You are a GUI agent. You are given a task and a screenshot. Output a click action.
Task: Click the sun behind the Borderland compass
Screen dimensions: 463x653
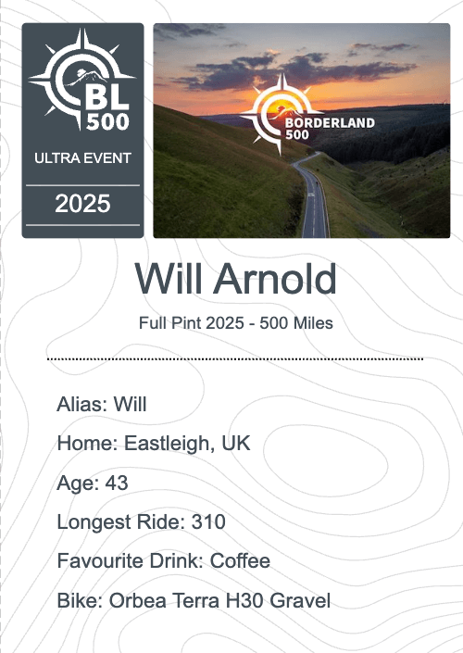point(280,106)
